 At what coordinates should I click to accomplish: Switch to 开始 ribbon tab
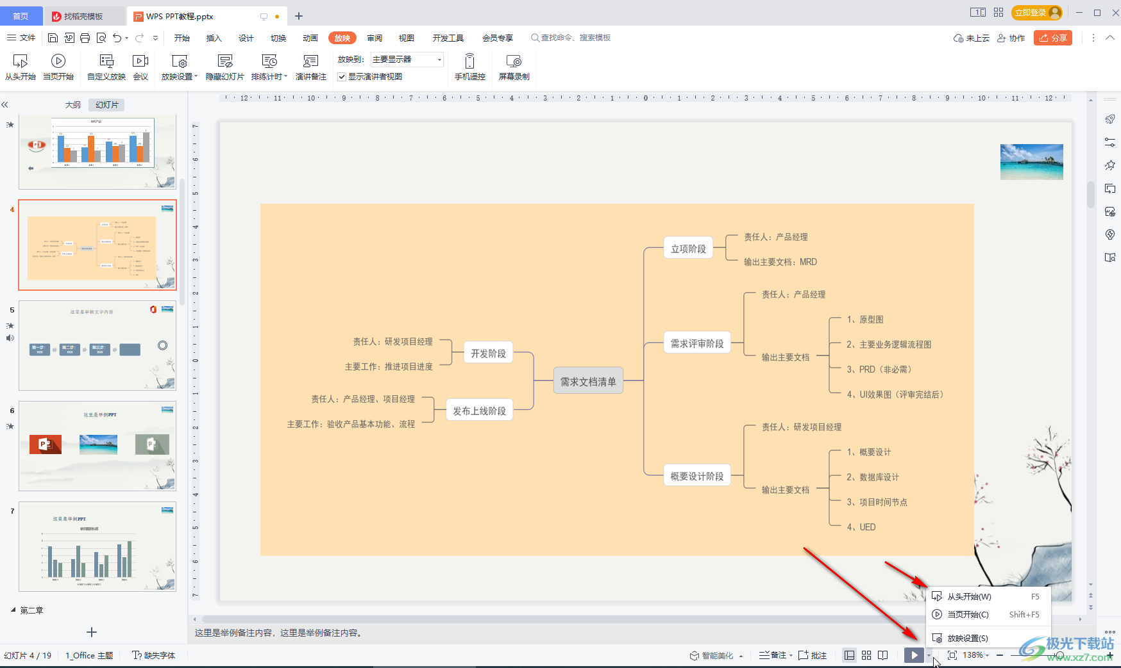point(182,38)
